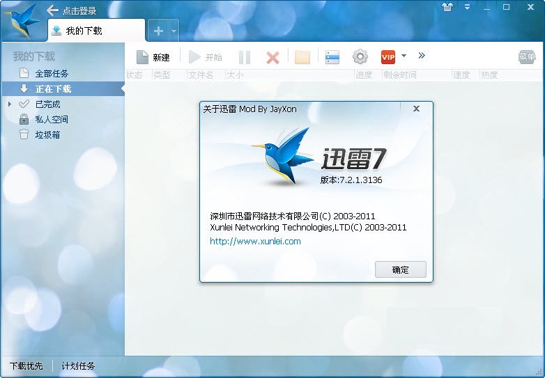Image resolution: width=545 pixels, height=378 pixels.
Task: Click the 开始 start download button
Action: coord(206,57)
